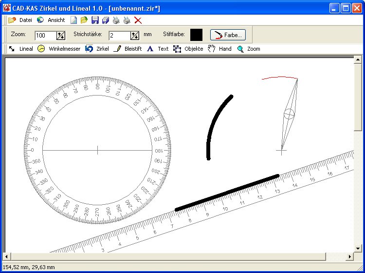
Task: Activate the Zirkel compass tool
Action: 97,49
